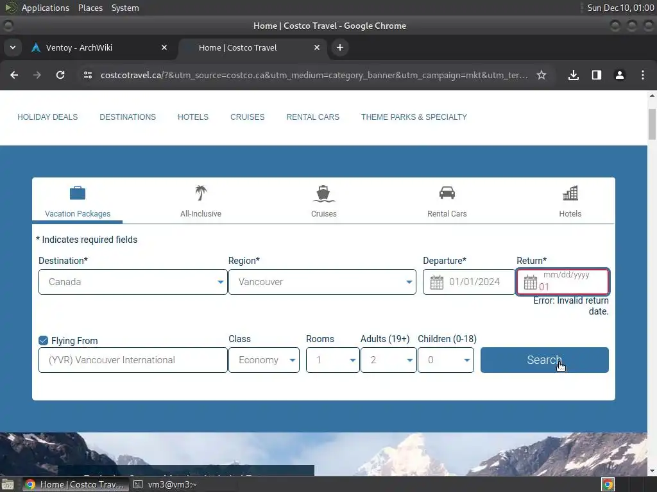Click the clock showing Sun Dec 10
657x492 pixels.
[x=620, y=8]
